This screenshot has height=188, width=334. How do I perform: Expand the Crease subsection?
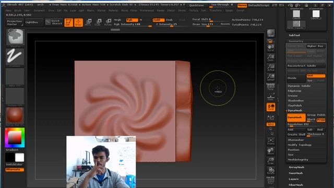tap(293, 96)
